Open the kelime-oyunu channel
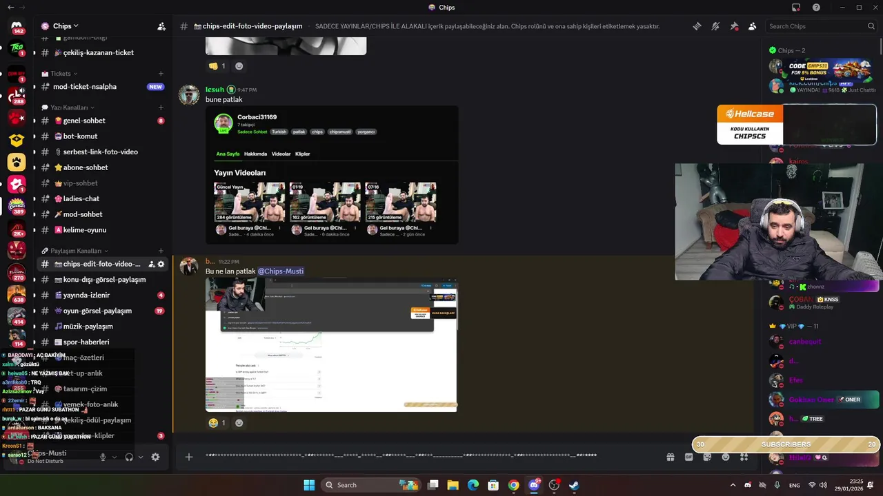The height and width of the screenshot is (496, 883). pyautogui.click(x=102, y=230)
